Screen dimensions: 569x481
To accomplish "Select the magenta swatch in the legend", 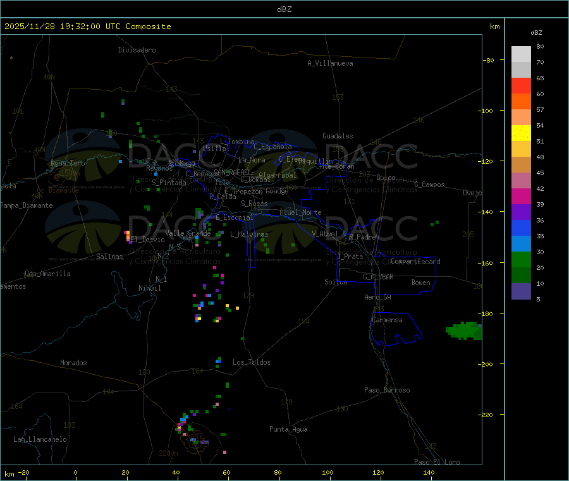I will pyautogui.click(x=521, y=196).
